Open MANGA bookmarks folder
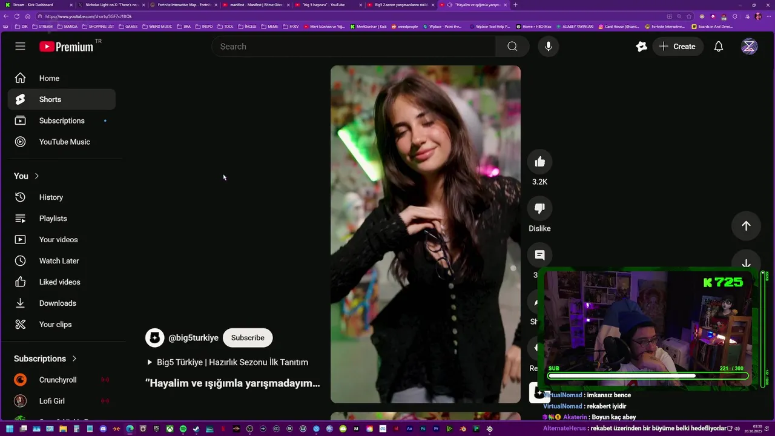 point(67,27)
